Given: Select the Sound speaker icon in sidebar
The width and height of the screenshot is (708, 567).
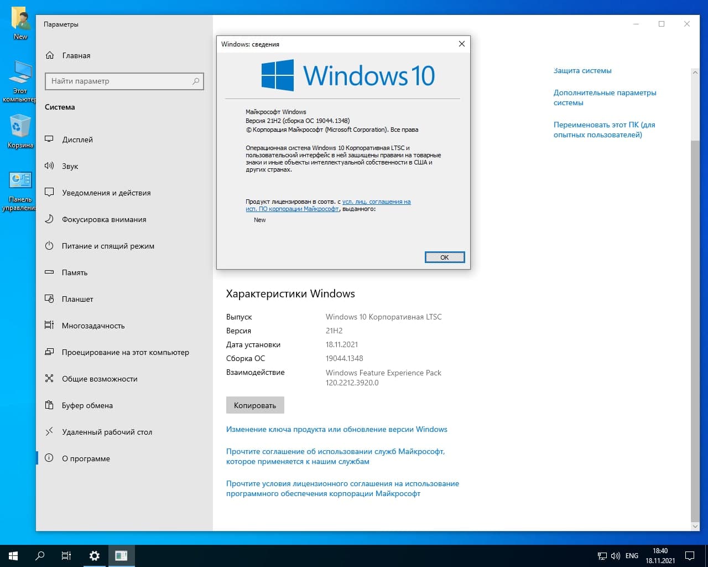Looking at the screenshot, I should pos(49,166).
